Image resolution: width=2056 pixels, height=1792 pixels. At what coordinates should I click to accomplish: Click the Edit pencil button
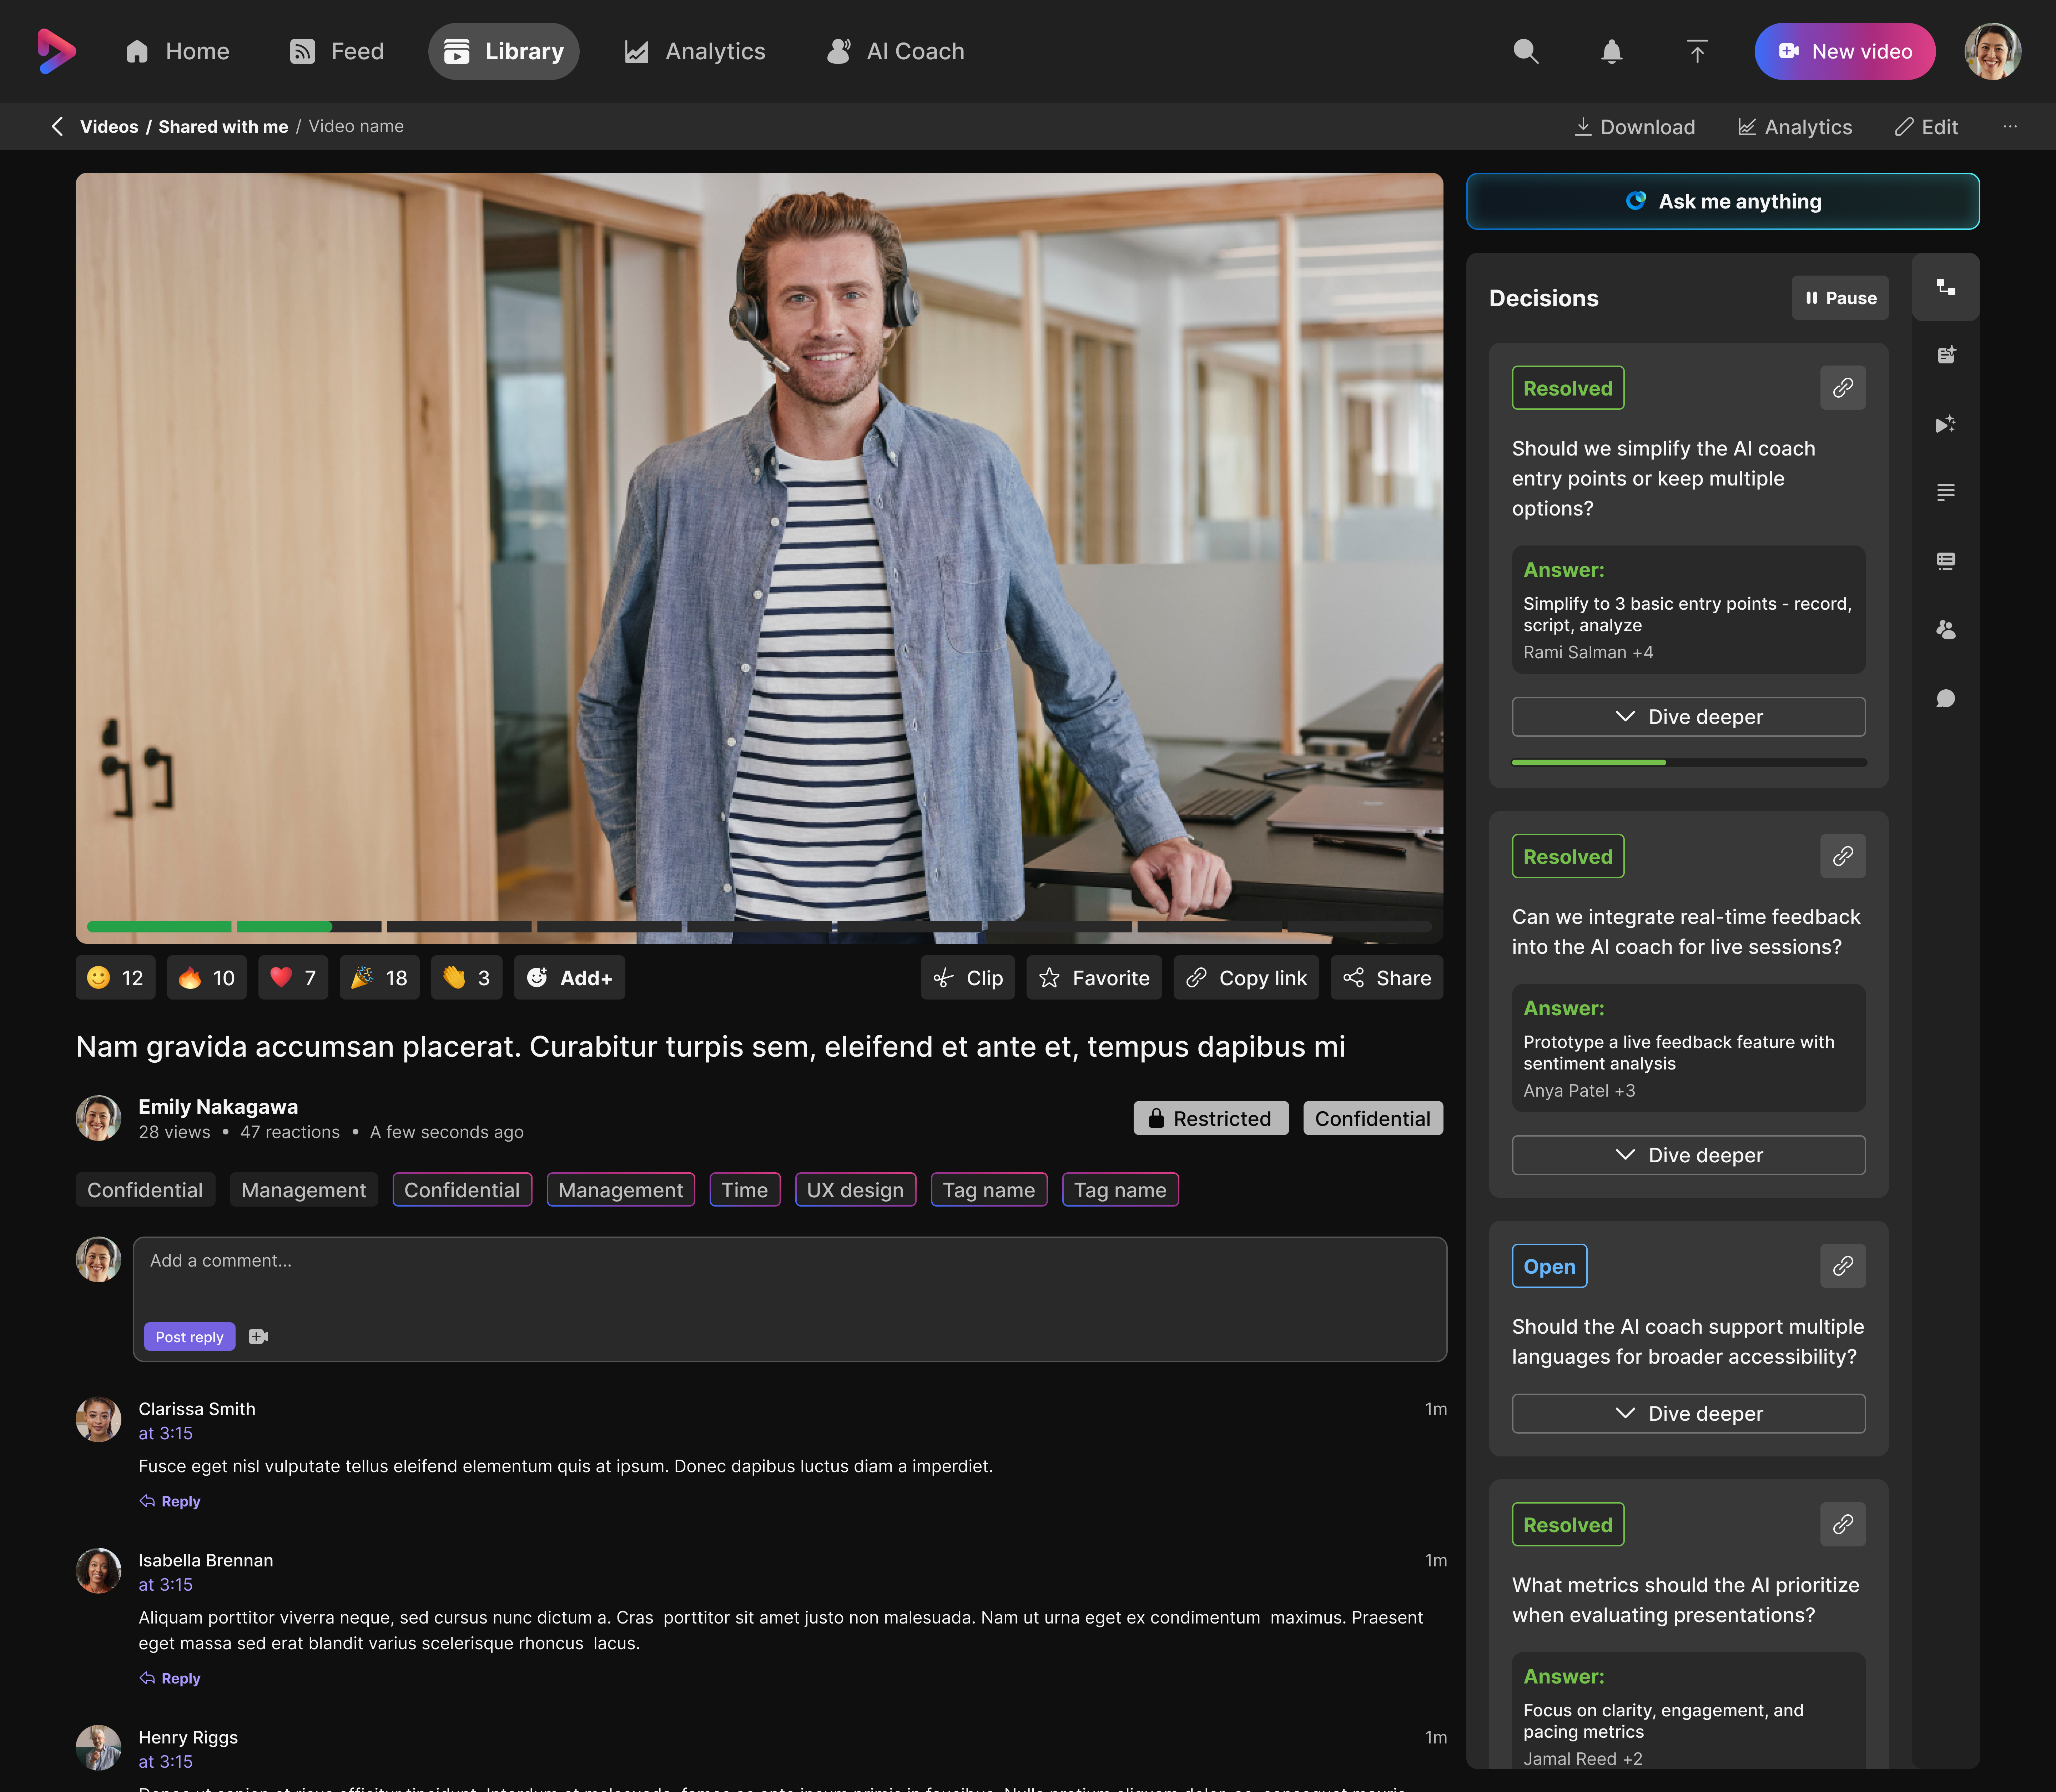click(1926, 127)
